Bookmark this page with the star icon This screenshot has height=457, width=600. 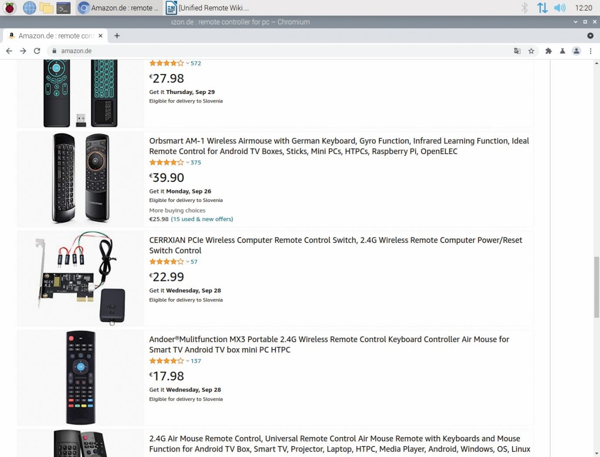[x=531, y=51]
